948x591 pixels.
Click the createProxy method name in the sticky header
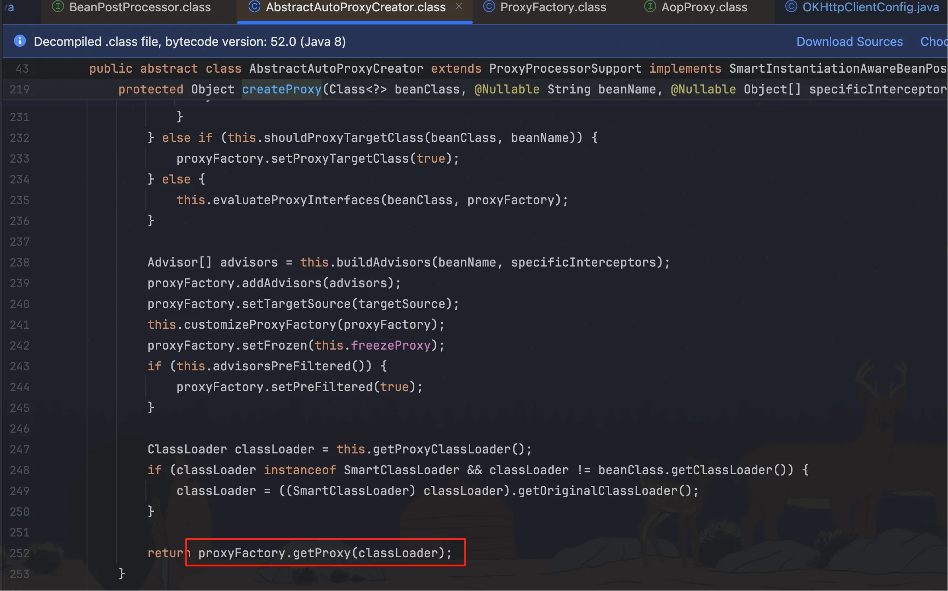pos(281,90)
